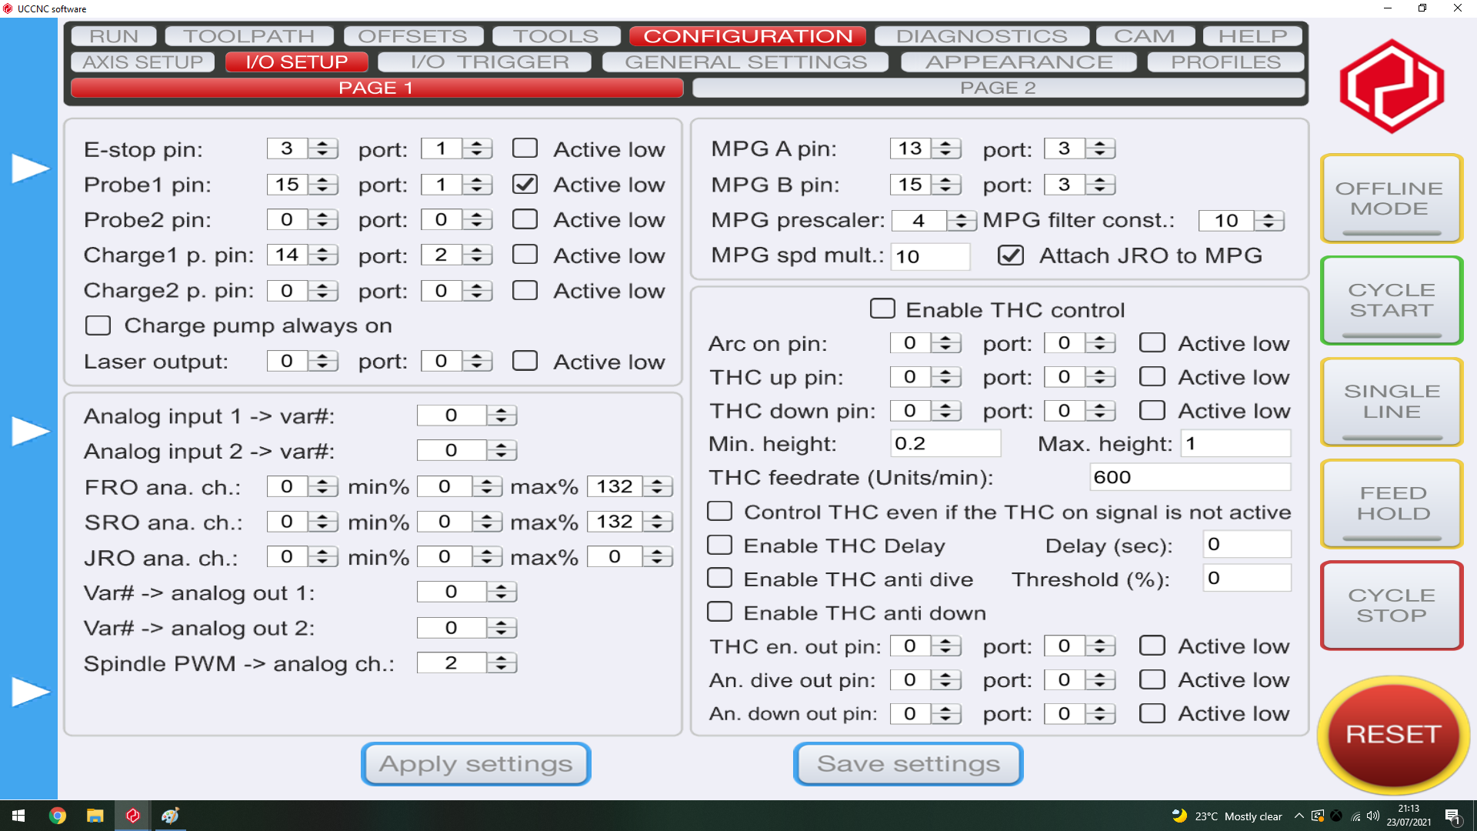Open the taskbar notification center
Image resolution: width=1477 pixels, height=831 pixels.
[1452, 816]
